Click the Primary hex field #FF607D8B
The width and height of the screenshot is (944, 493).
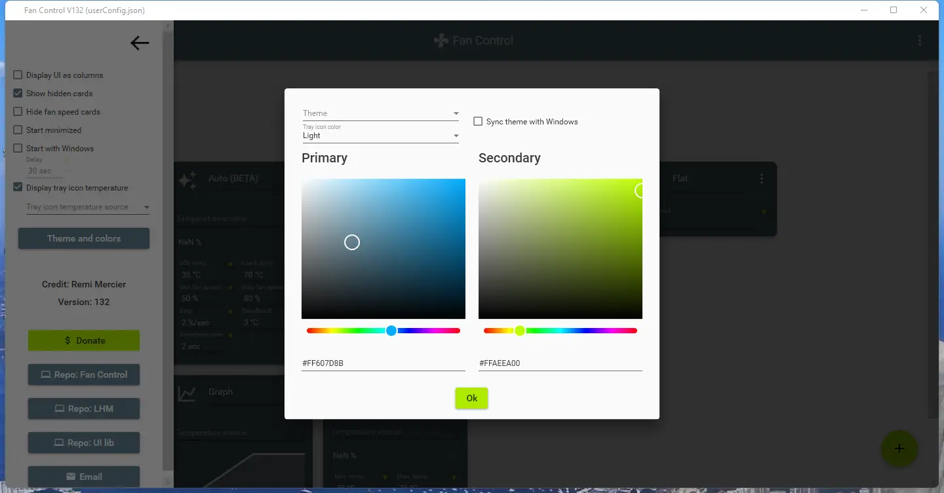click(x=383, y=363)
